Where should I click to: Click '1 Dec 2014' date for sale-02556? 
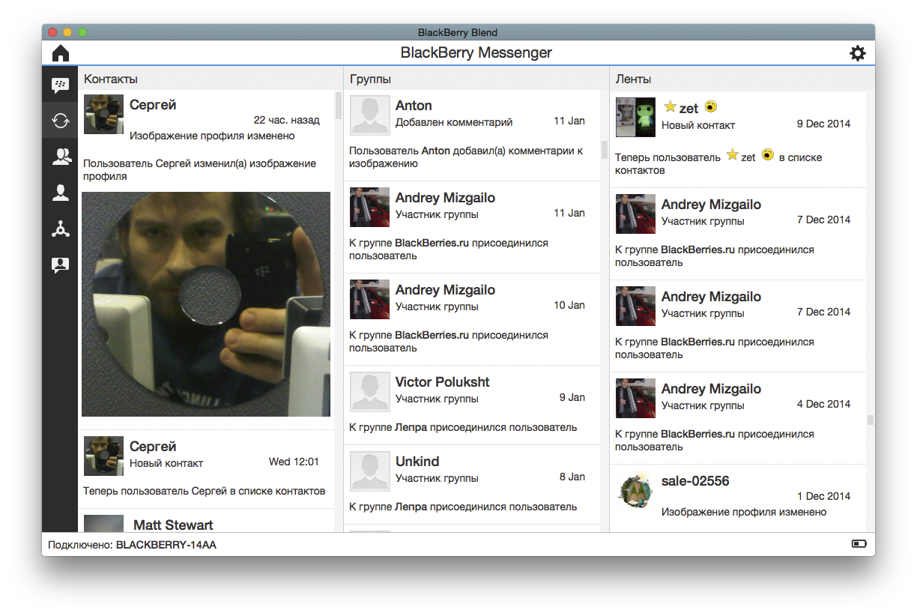pyautogui.click(x=823, y=496)
